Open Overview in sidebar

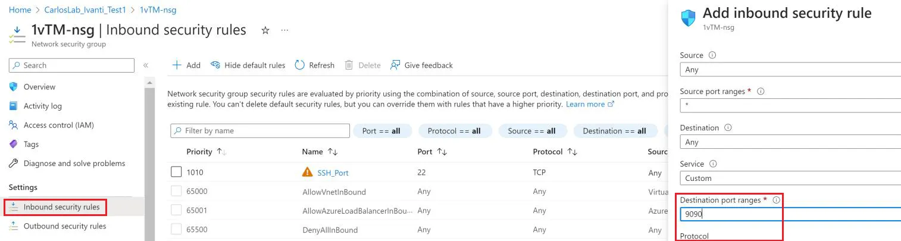coord(39,87)
